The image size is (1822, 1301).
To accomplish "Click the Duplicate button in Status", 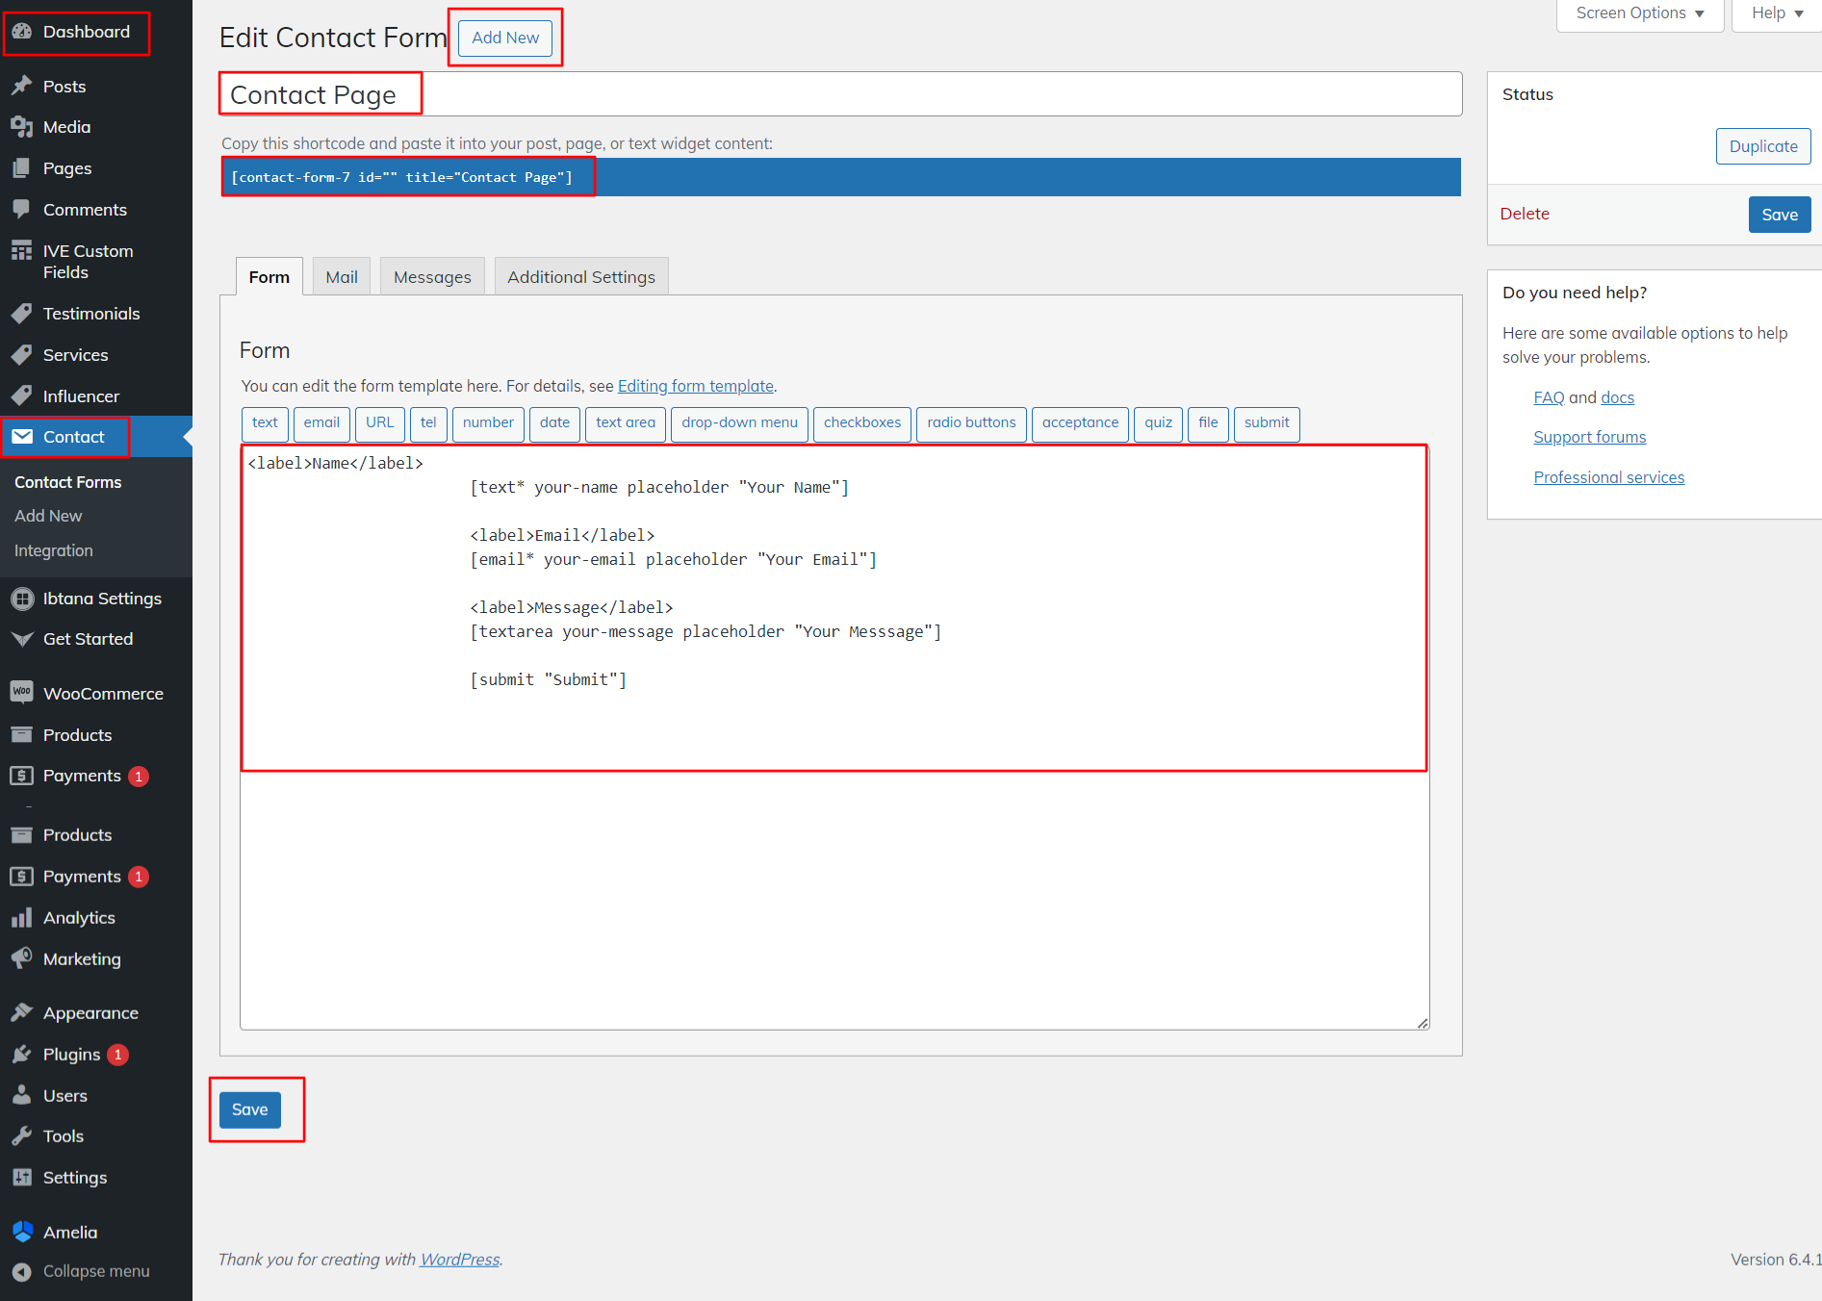I will 1762,146.
